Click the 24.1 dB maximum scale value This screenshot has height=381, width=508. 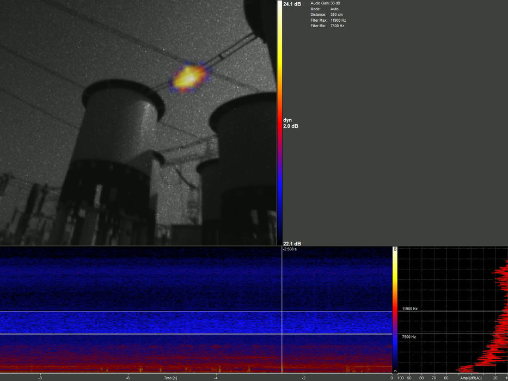click(x=292, y=4)
